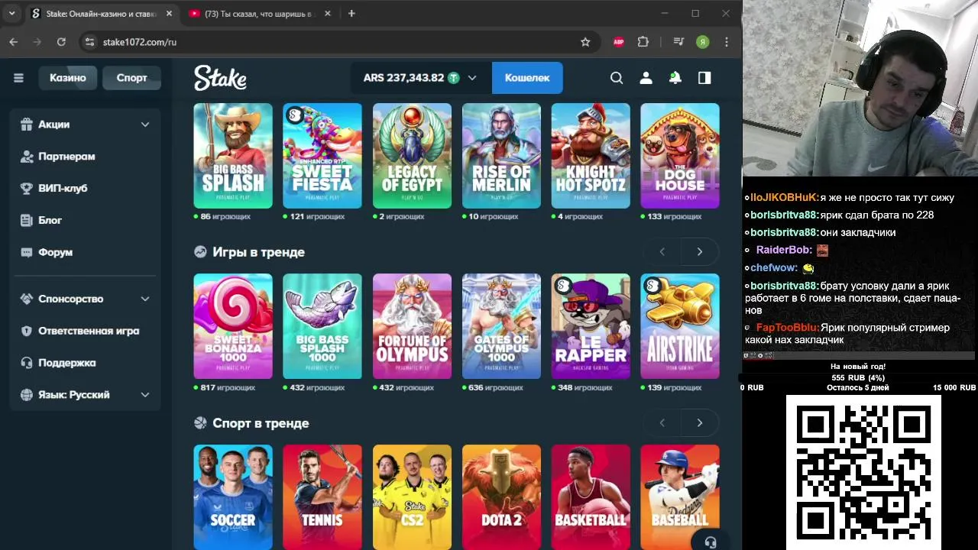Open ВИП-клуб in the sidebar
This screenshot has width=978, height=550.
click(x=86, y=189)
